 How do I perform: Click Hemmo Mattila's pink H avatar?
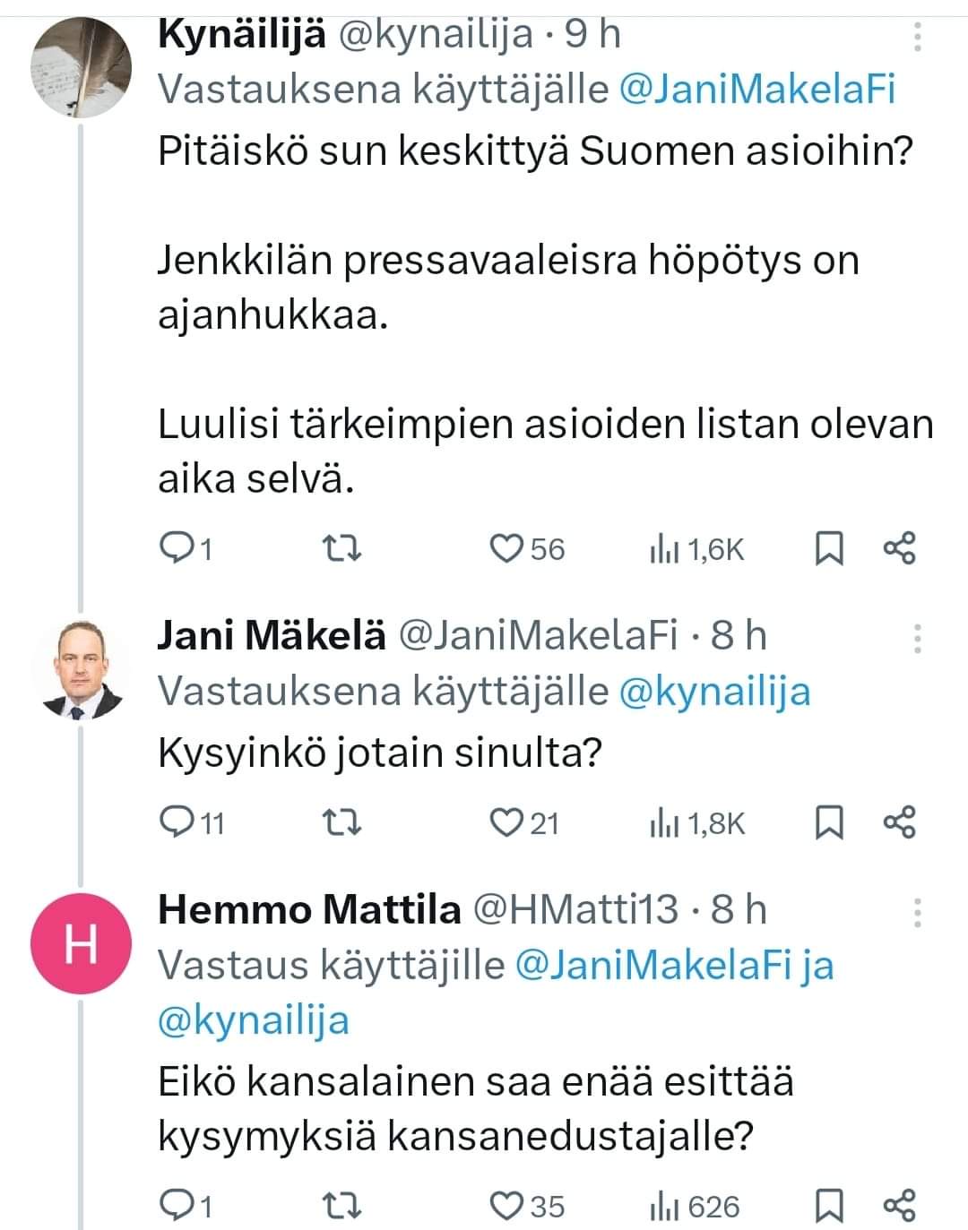pos(80,943)
